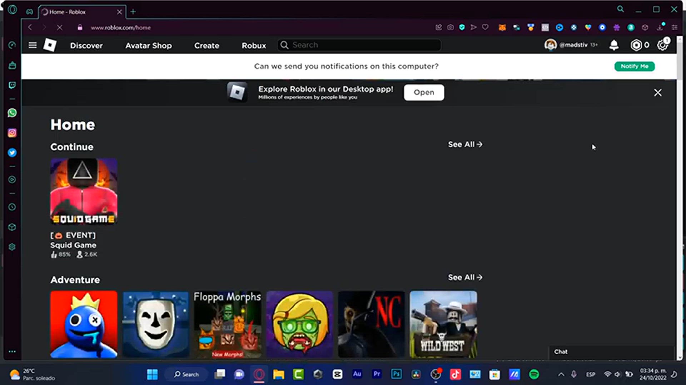686x385 pixels.
Task: Open the Create page
Action: point(207,46)
